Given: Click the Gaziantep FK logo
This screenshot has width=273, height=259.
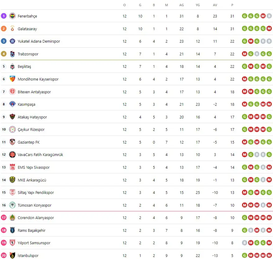Looking at the screenshot, I should (x=12, y=142).
